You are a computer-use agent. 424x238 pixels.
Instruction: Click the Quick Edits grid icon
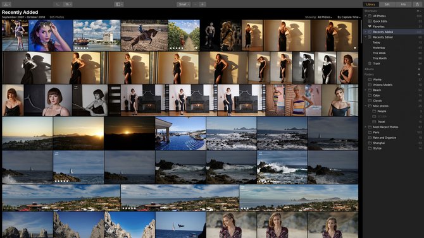370,21
